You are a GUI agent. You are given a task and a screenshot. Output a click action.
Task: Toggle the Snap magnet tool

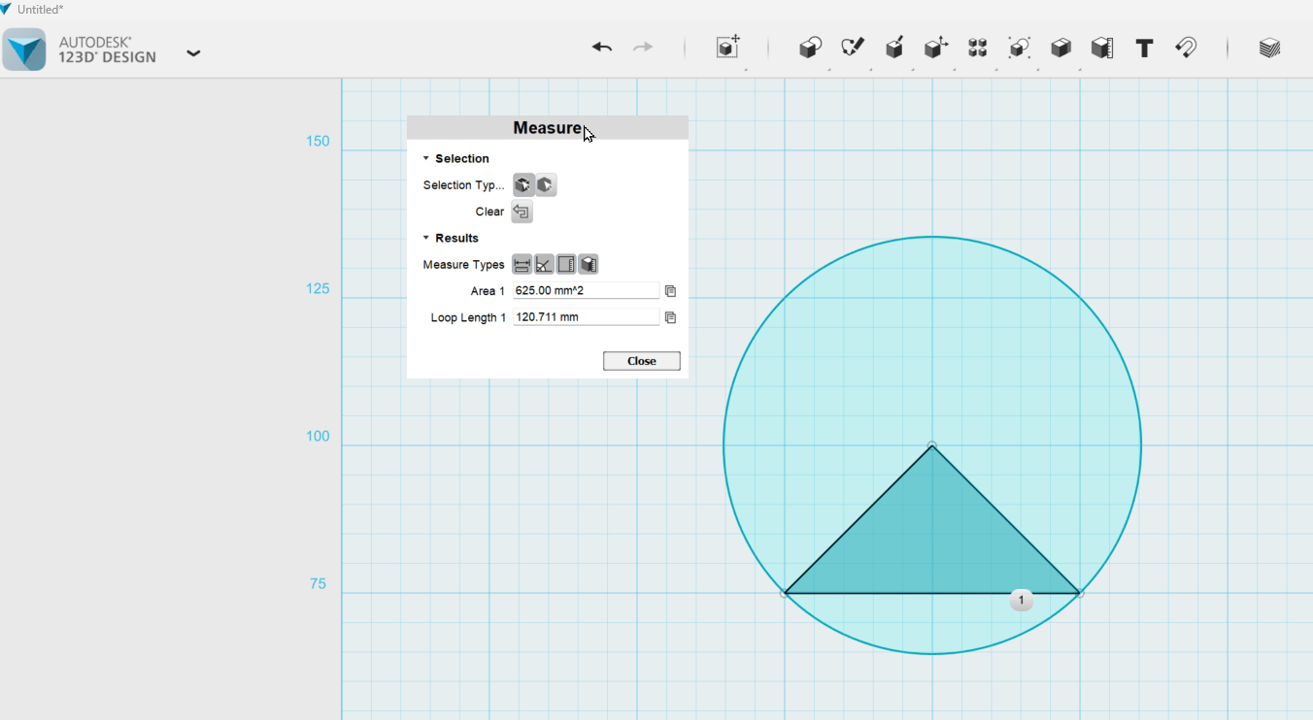click(x=1186, y=48)
